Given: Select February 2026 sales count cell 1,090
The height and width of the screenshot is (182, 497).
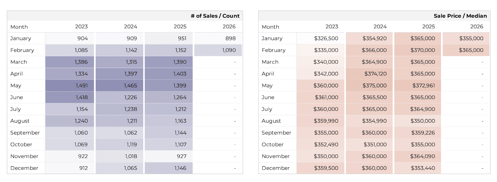Looking at the screenshot, I should [229, 50].
